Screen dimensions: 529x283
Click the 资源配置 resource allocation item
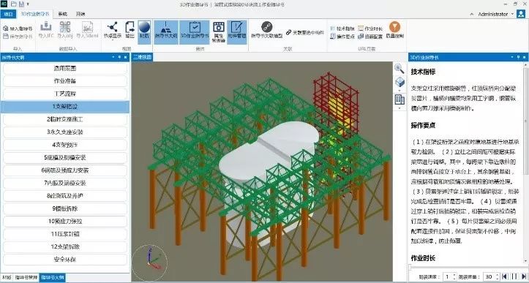pos(370,36)
